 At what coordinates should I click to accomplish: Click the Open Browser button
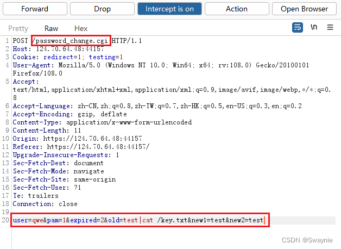304,9
